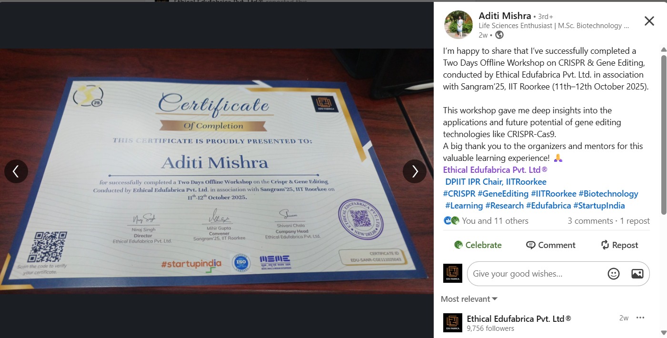The height and width of the screenshot is (338, 667).
Task: Click the scrollbar up arrow
Action: pos(664,50)
